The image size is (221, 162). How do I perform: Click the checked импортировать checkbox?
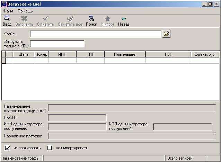[8, 148]
